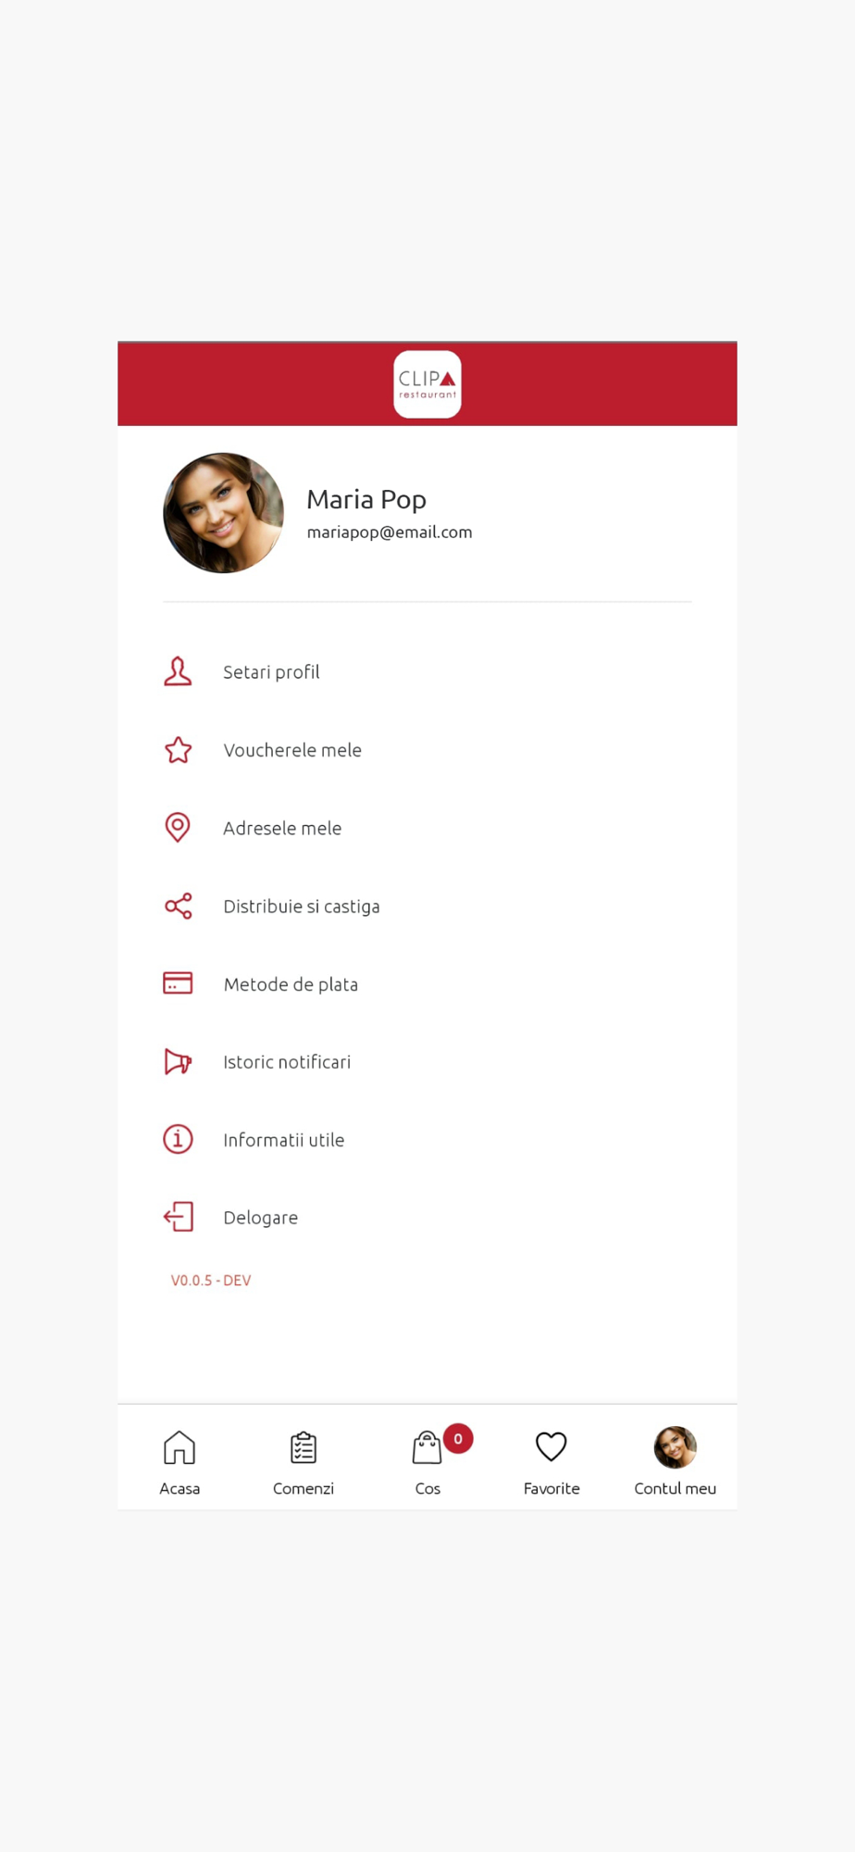Click the logout icon for Delogare

[x=178, y=1217]
